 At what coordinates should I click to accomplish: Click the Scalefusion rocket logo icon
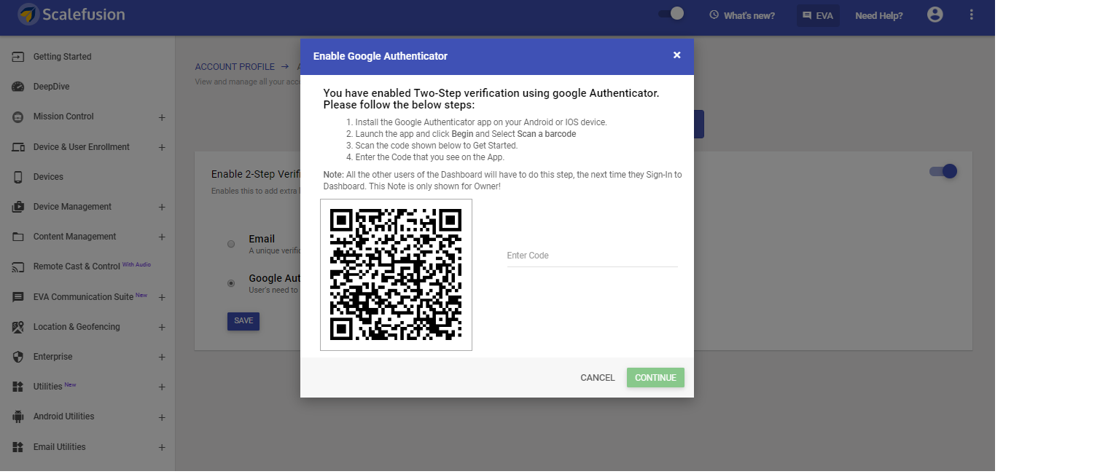click(28, 15)
